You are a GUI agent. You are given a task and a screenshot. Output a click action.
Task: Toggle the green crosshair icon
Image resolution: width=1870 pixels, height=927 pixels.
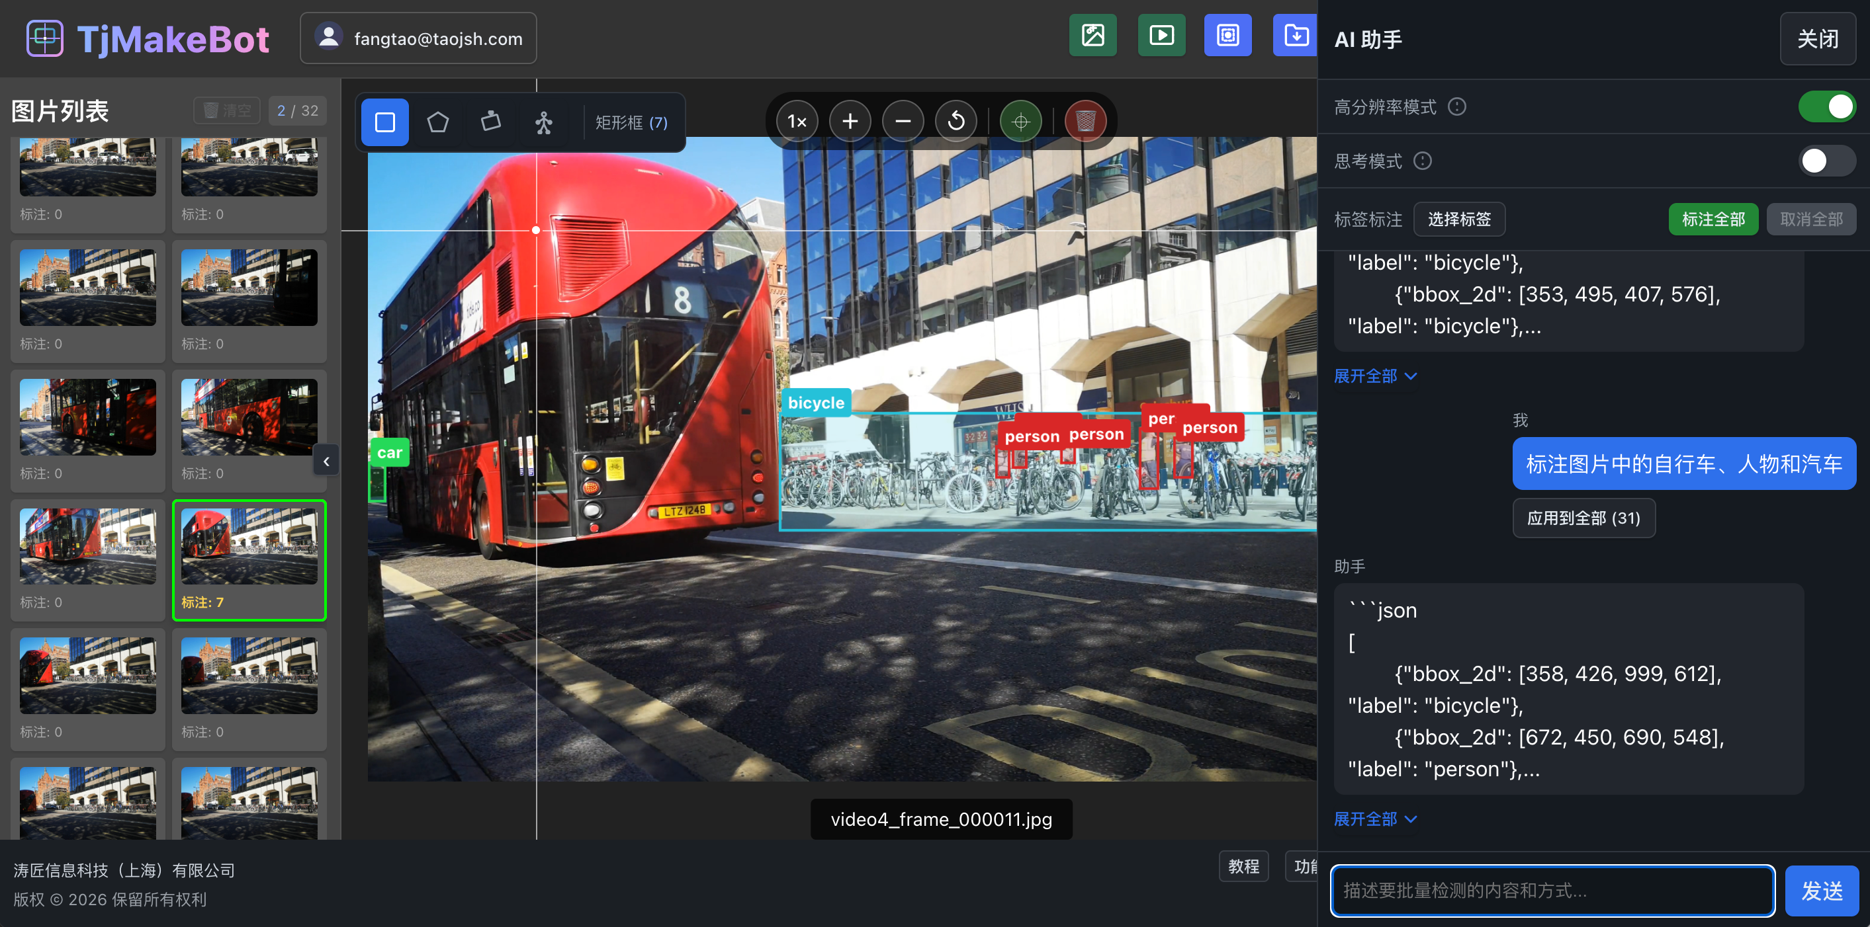pyautogui.click(x=1020, y=121)
